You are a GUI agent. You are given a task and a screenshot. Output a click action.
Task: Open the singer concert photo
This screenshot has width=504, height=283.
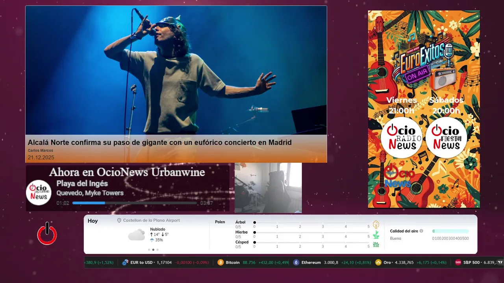pos(176,70)
